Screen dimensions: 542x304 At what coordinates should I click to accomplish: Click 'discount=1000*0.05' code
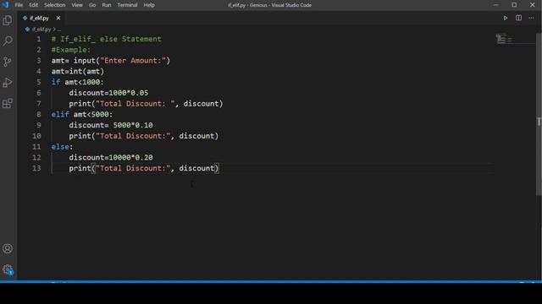click(108, 93)
